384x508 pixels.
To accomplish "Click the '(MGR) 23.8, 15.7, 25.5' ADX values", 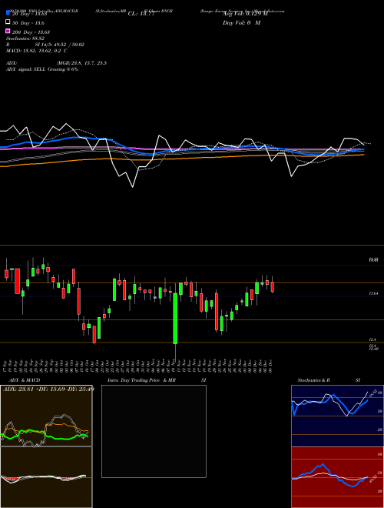I will pyautogui.click(x=81, y=63).
